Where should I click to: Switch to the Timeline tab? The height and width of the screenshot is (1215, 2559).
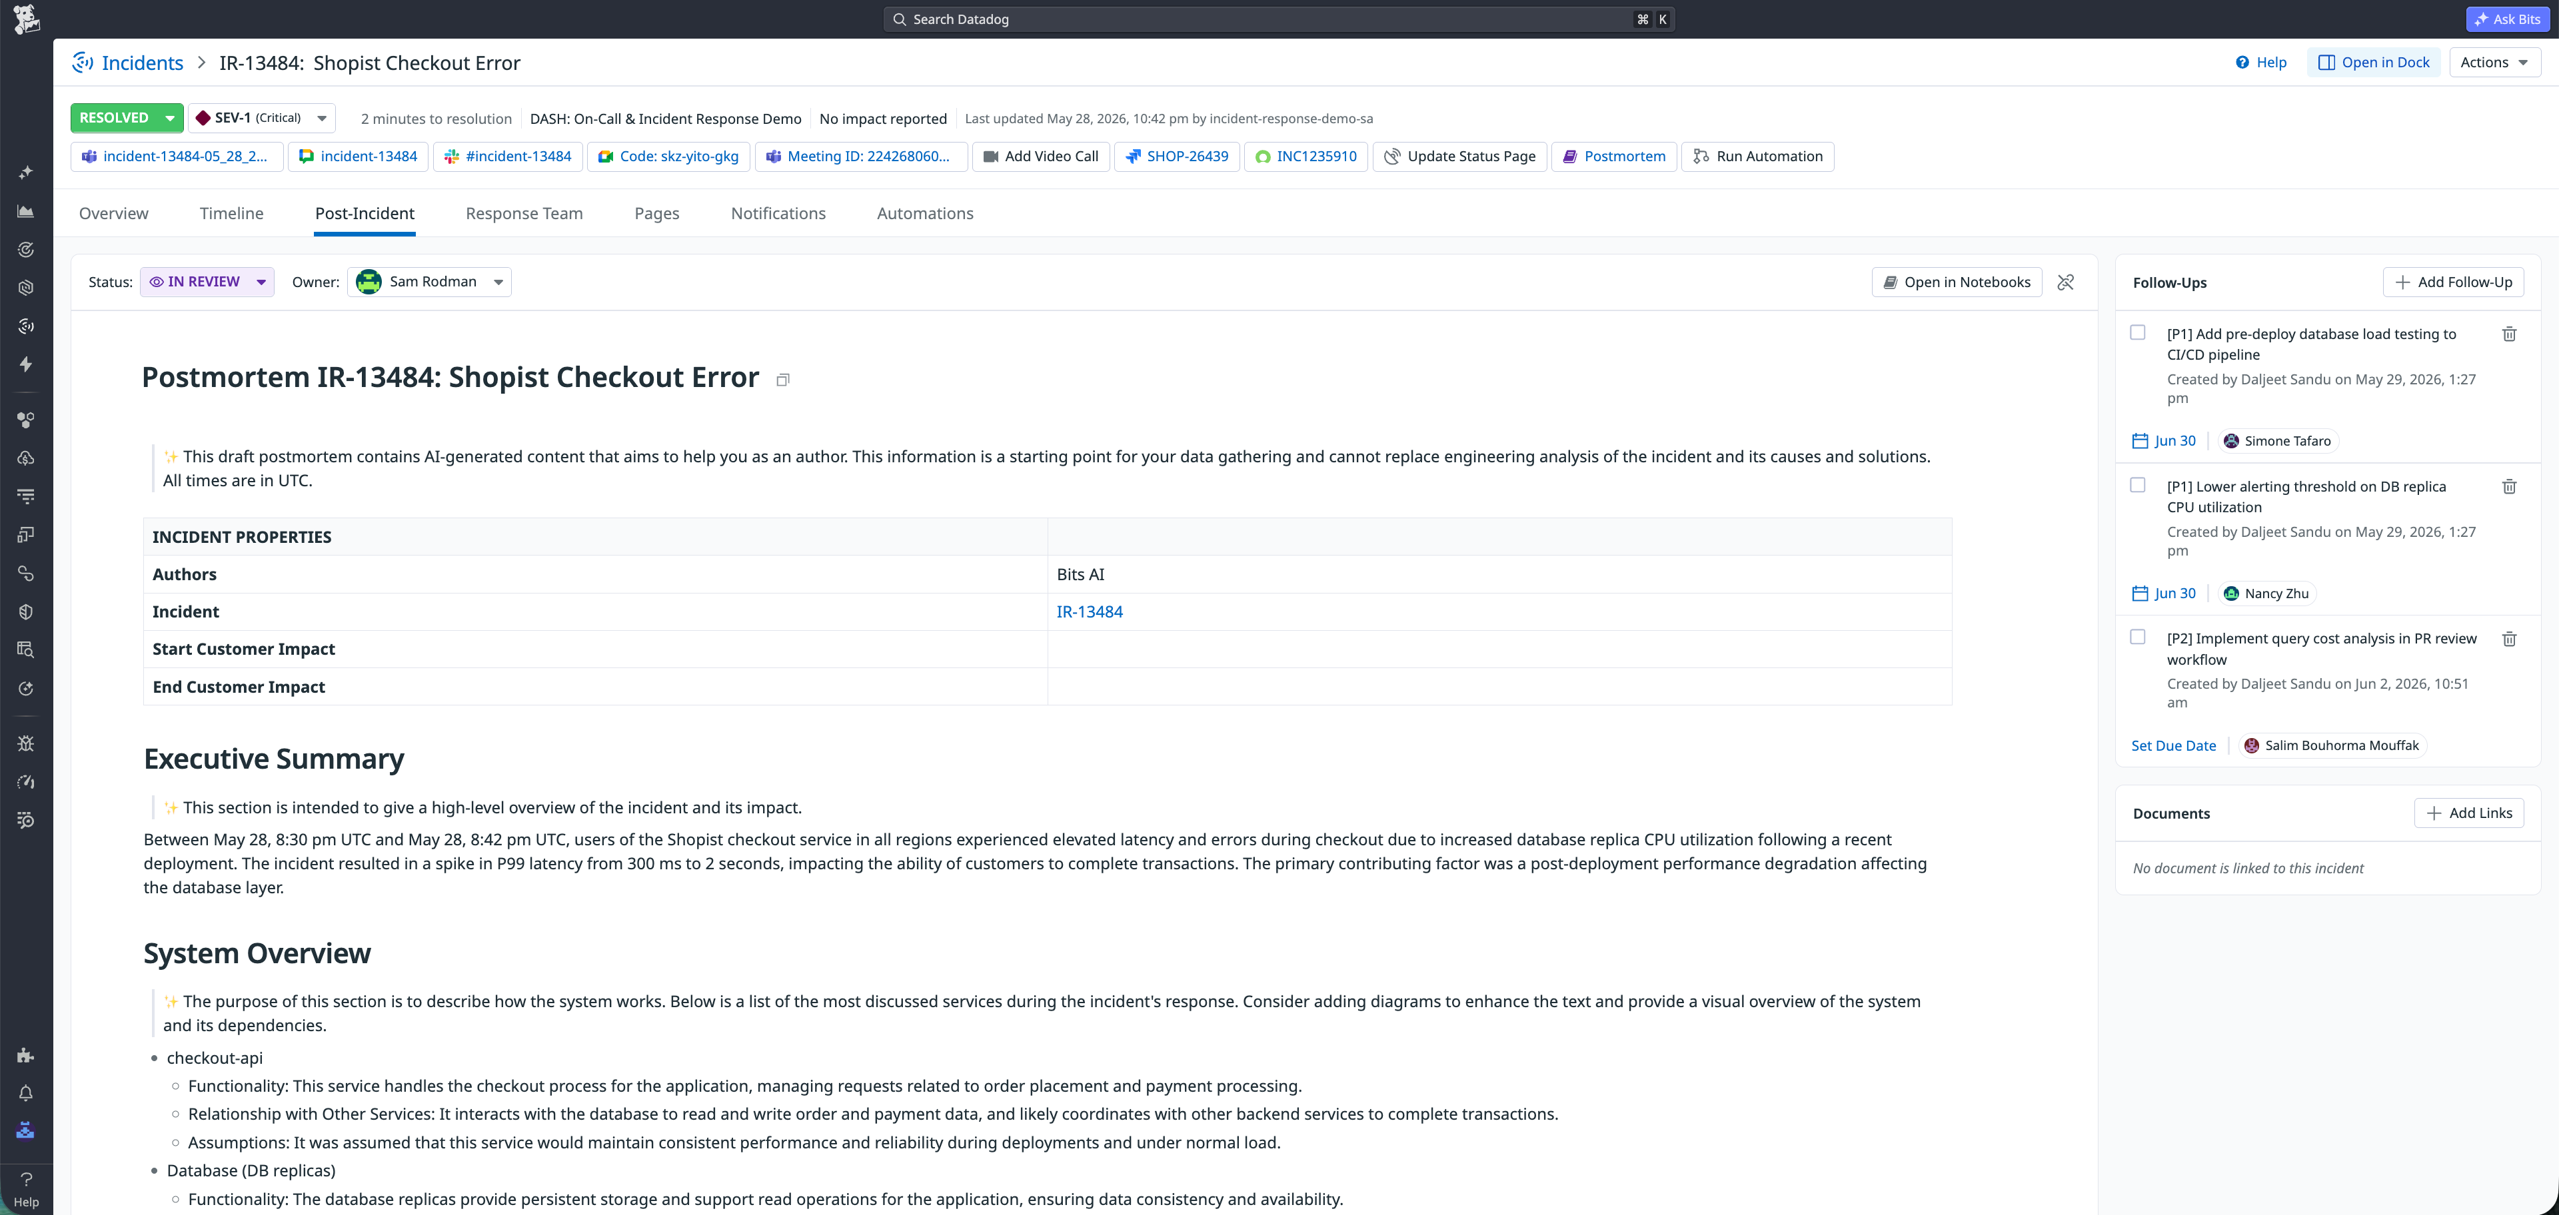coord(231,213)
